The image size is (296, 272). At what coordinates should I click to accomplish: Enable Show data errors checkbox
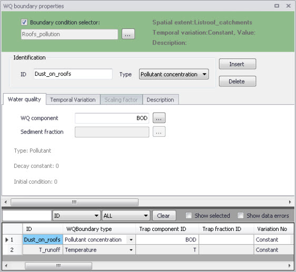[x=241, y=215]
